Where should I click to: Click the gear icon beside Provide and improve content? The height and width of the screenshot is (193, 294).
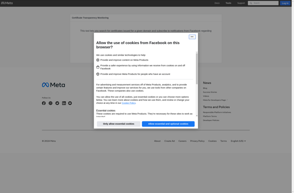tap(98, 60)
